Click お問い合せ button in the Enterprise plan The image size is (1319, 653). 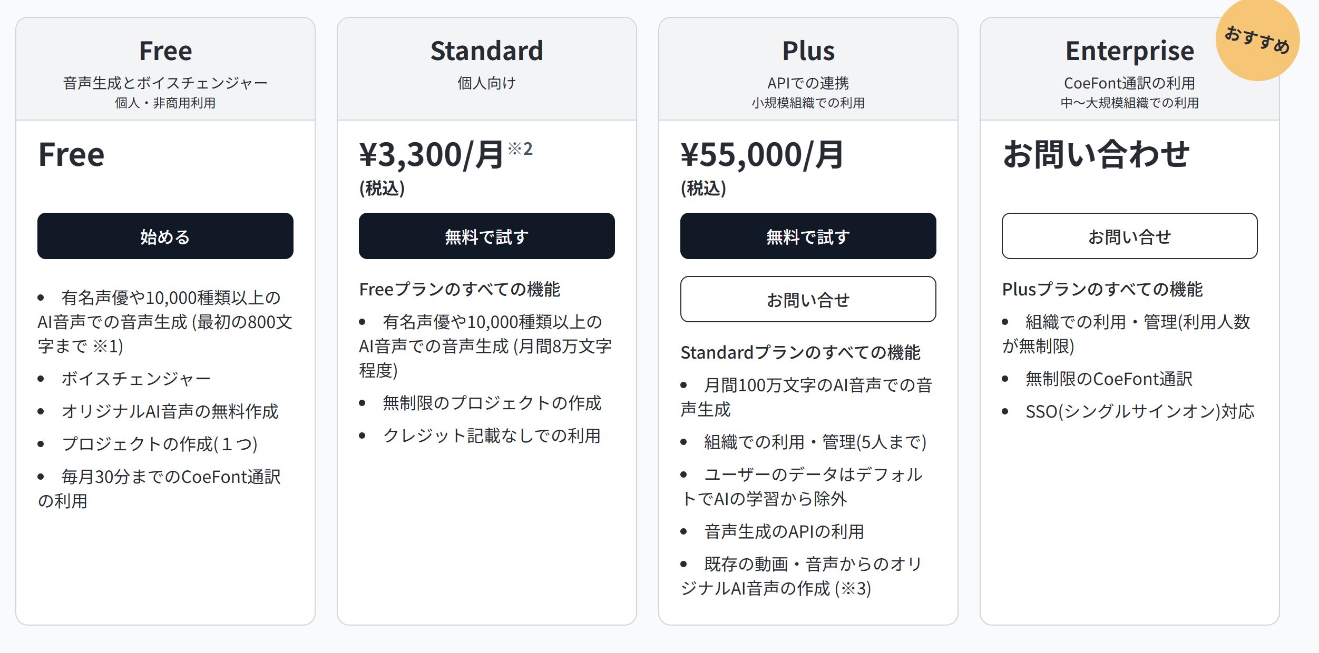[x=1129, y=236]
